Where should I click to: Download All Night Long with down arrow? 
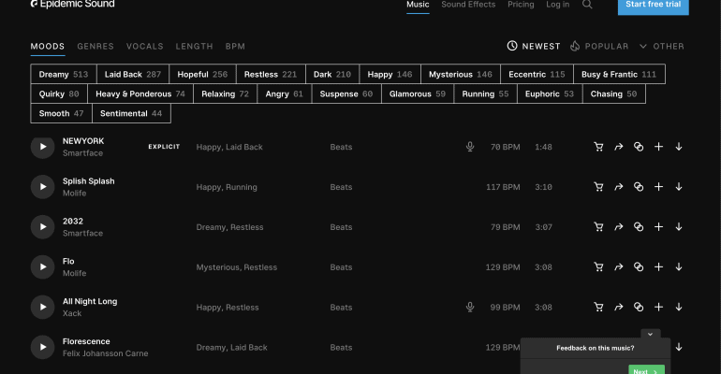point(679,307)
